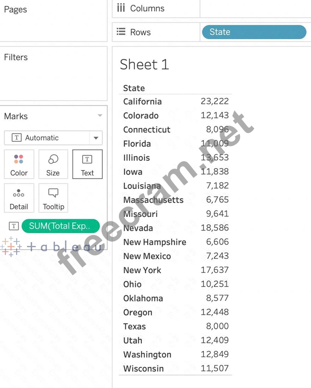This screenshot has width=311, height=388.
Task: Click the Sheet 1 title
Action: pyautogui.click(x=144, y=65)
